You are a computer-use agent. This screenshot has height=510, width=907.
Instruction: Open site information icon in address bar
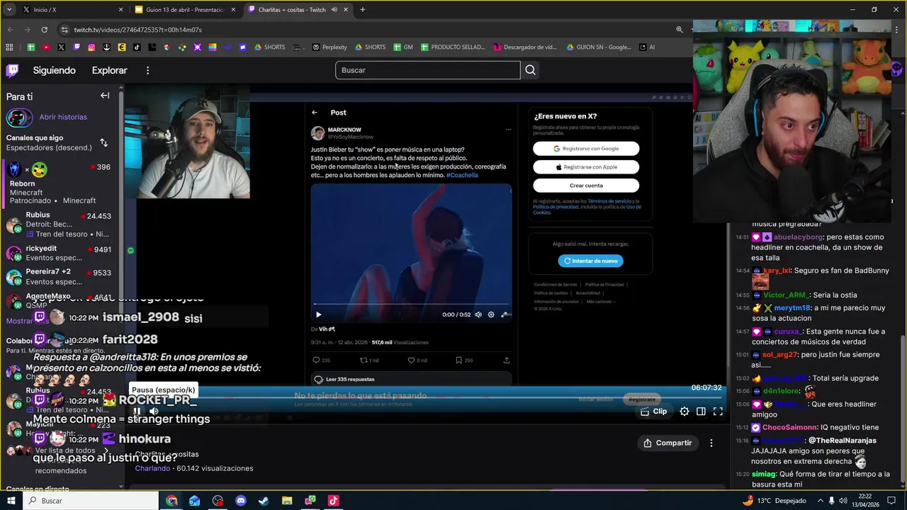(64, 30)
